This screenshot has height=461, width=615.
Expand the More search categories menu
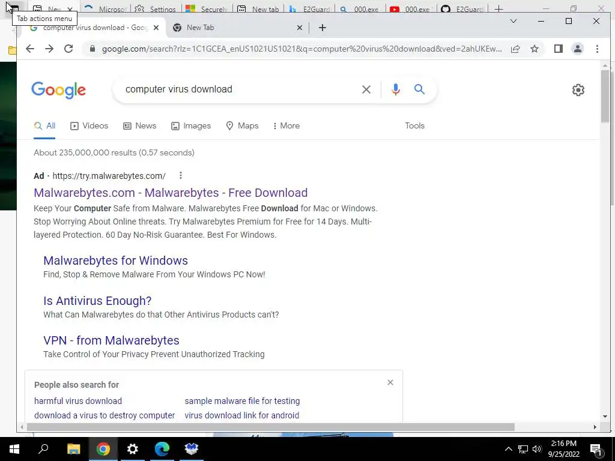point(286,126)
